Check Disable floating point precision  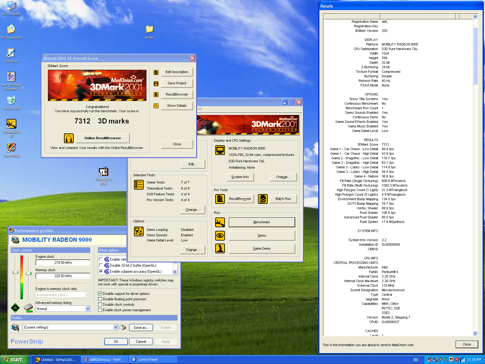click(100, 299)
